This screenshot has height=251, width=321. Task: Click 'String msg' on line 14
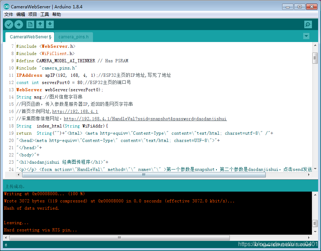coord(29,97)
